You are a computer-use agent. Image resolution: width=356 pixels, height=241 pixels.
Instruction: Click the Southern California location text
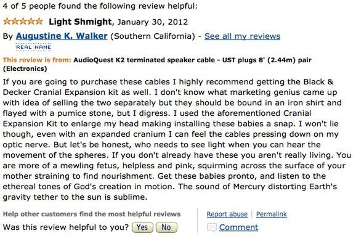(x=153, y=36)
